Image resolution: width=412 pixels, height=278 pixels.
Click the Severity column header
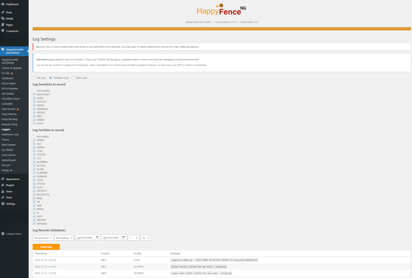click(105, 254)
